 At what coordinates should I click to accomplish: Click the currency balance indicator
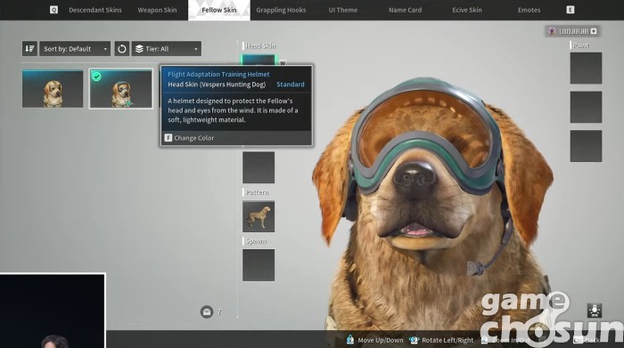click(572, 31)
